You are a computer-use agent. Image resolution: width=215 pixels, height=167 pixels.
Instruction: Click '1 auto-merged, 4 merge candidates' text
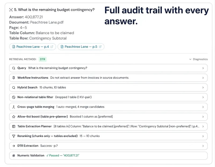click(80, 107)
